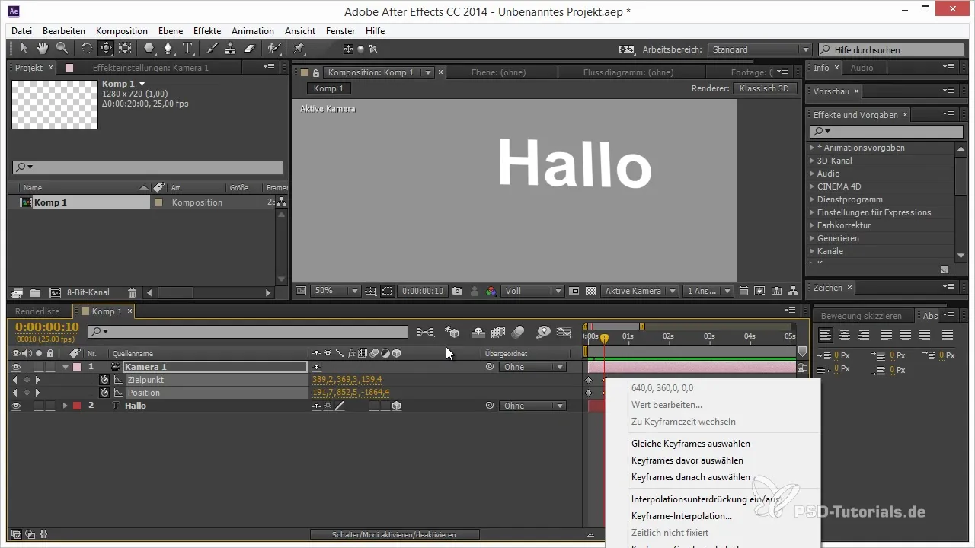Select the Brush tool

[x=213, y=48]
